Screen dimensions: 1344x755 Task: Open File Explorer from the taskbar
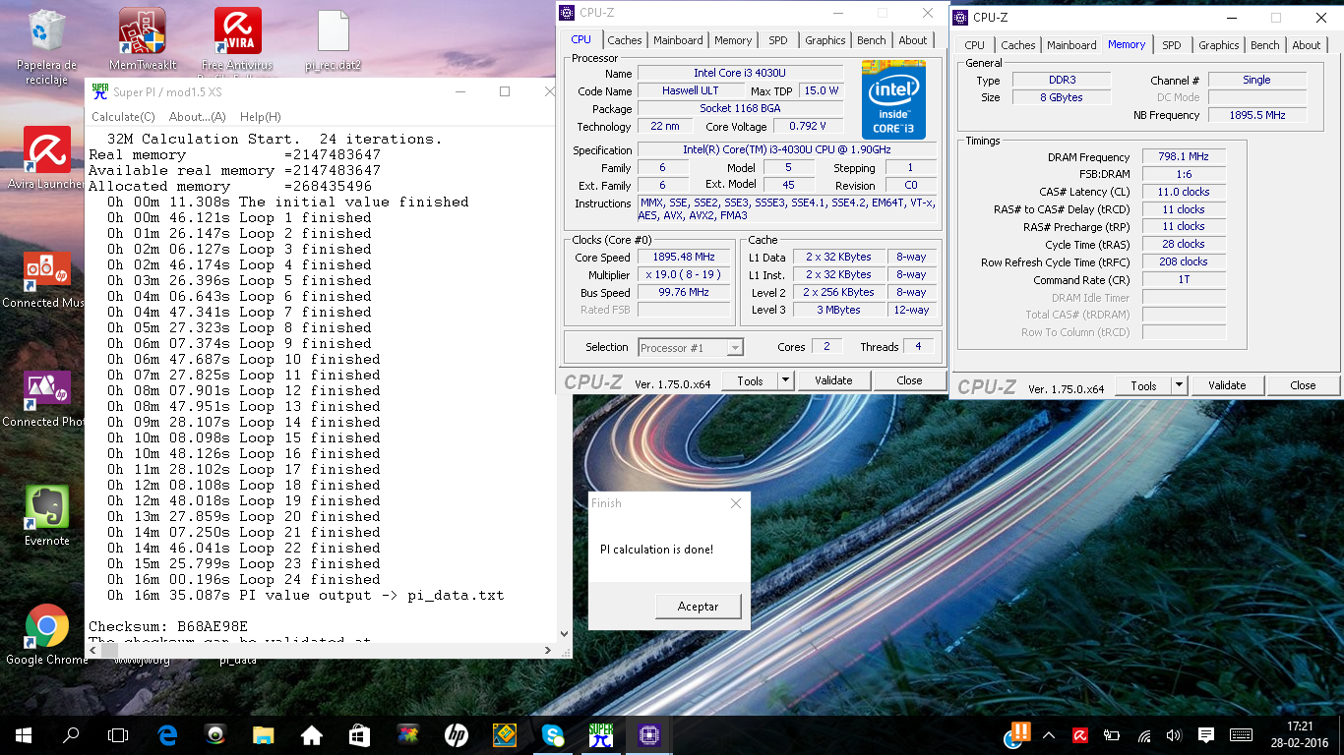tap(263, 734)
